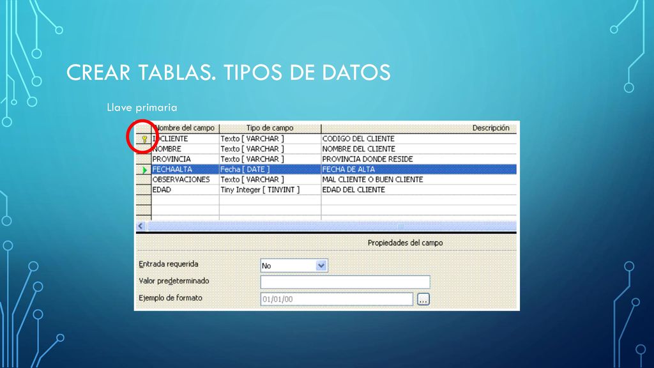This screenshot has height=368, width=654.
Task: Click the Nombre del campo column header
Action: pos(185,128)
